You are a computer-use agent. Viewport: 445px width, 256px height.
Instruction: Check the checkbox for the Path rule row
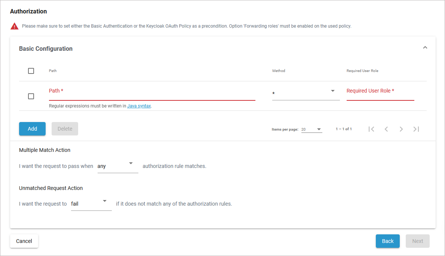pos(31,96)
